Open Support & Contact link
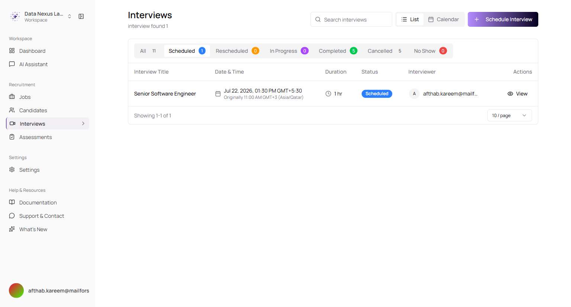571x307 pixels. [48, 216]
